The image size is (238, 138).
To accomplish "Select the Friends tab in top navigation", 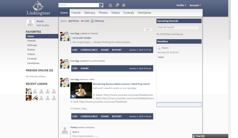I will (76, 13).
